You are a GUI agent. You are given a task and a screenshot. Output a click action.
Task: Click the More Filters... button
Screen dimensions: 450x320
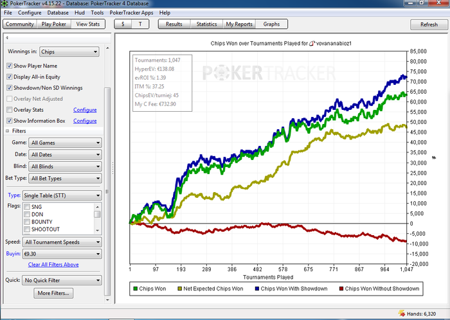pos(53,293)
